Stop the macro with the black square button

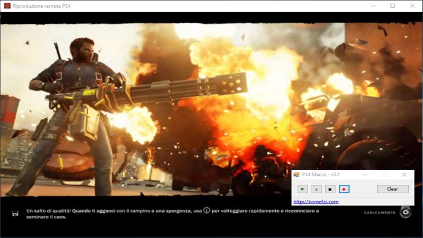click(x=330, y=189)
